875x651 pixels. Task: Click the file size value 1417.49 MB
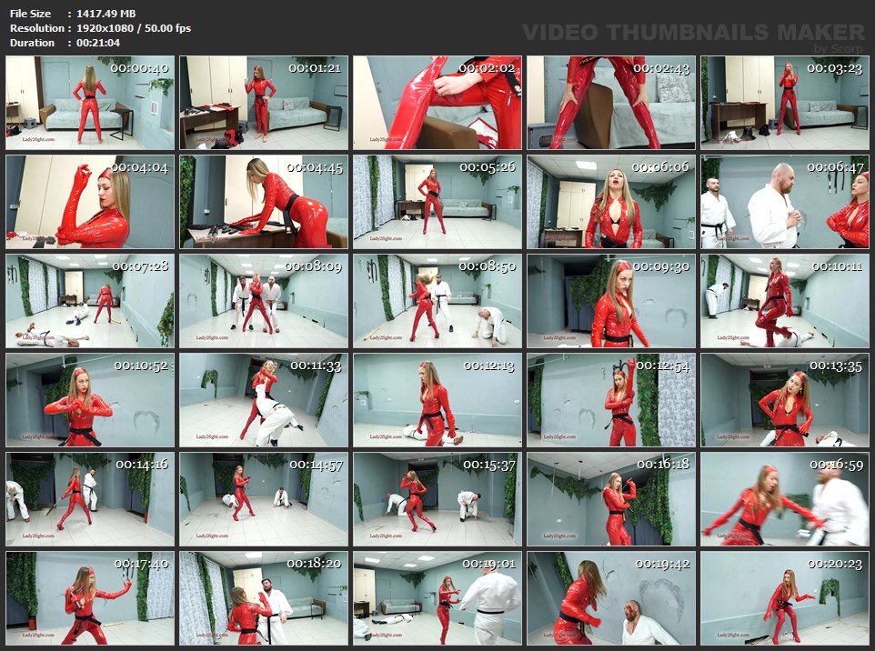pyautogui.click(x=106, y=14)
